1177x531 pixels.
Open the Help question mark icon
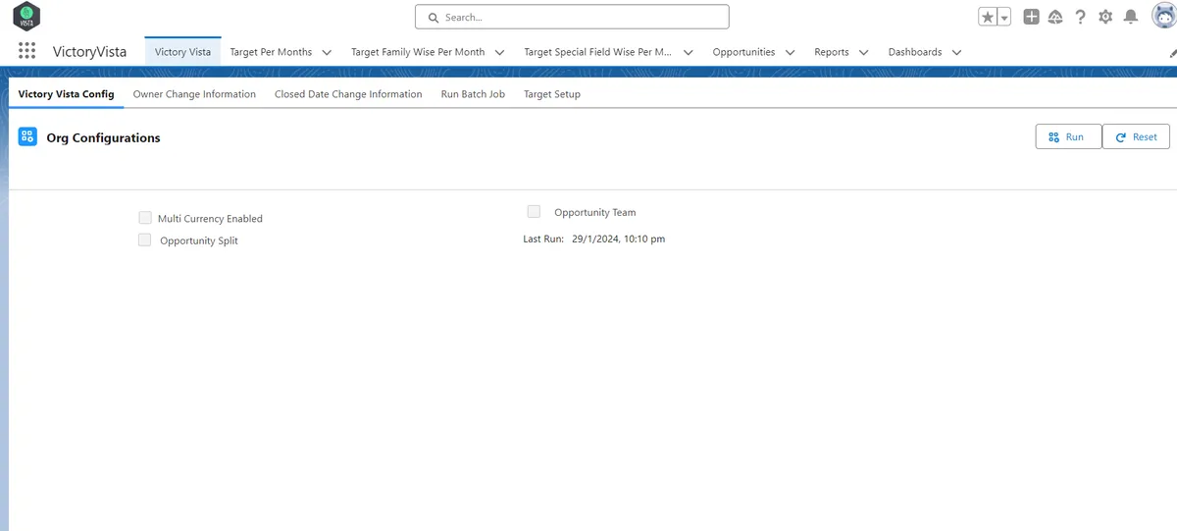(1080, 17)
